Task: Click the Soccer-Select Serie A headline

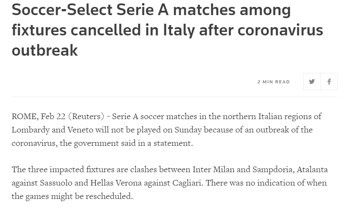Action: tap(167, 30)
